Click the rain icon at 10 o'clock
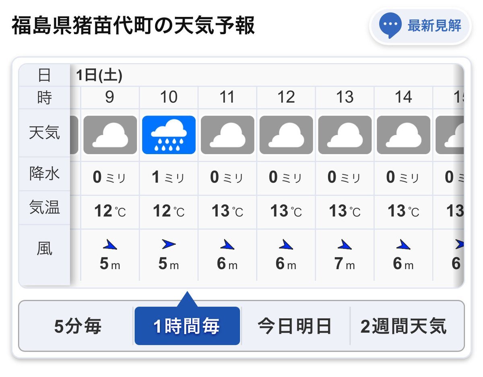 click(x=169, y=135)
